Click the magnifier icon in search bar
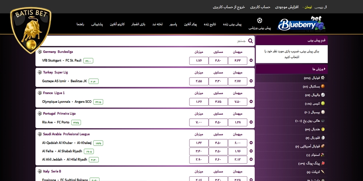 [x=250, y=41]
